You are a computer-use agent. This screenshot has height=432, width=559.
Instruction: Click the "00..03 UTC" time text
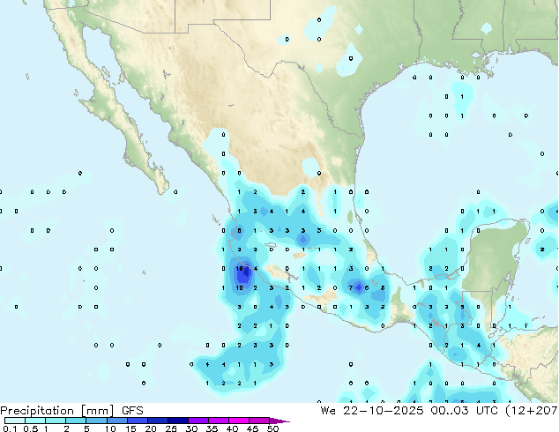coord(464,411)
